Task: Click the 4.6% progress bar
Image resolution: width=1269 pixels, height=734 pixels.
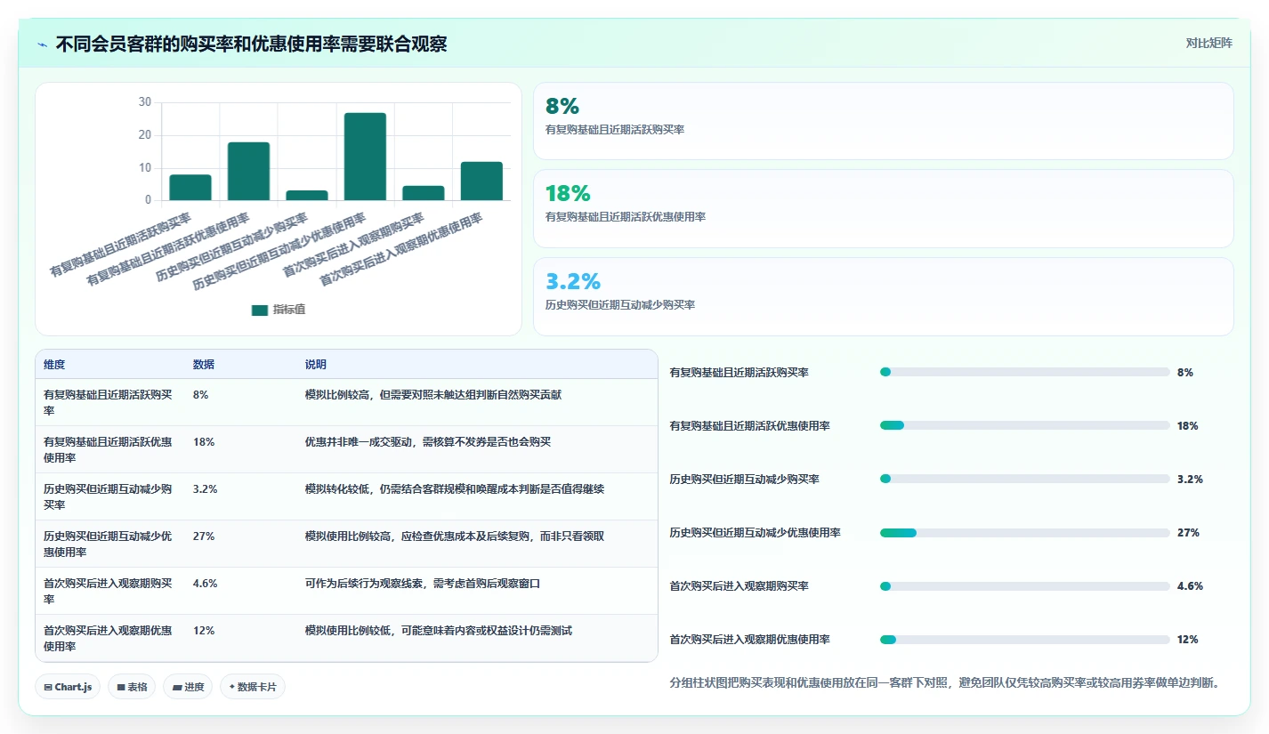Action: [x=1024, y=586]
